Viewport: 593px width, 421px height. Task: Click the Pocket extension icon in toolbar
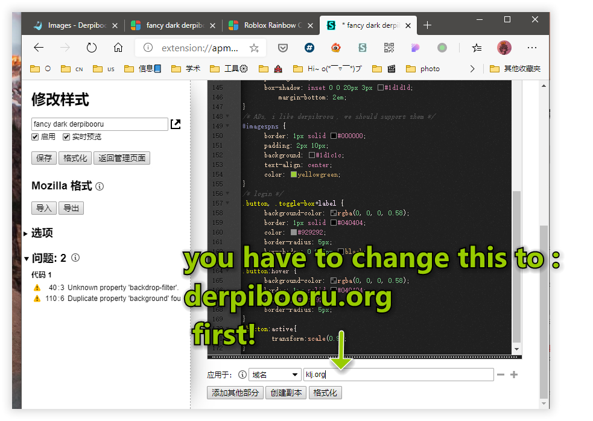click(x=282, y=48)
